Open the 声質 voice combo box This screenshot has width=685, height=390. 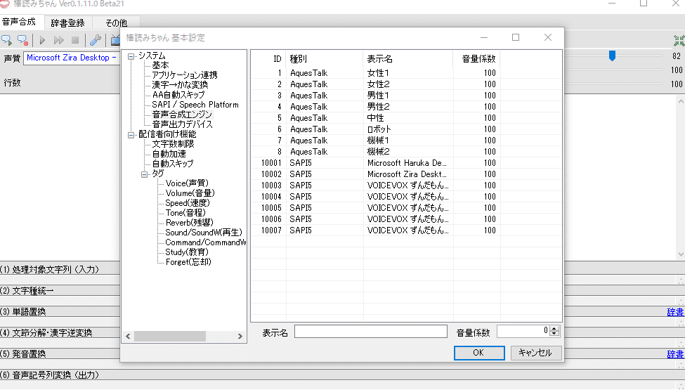point(72,58)
